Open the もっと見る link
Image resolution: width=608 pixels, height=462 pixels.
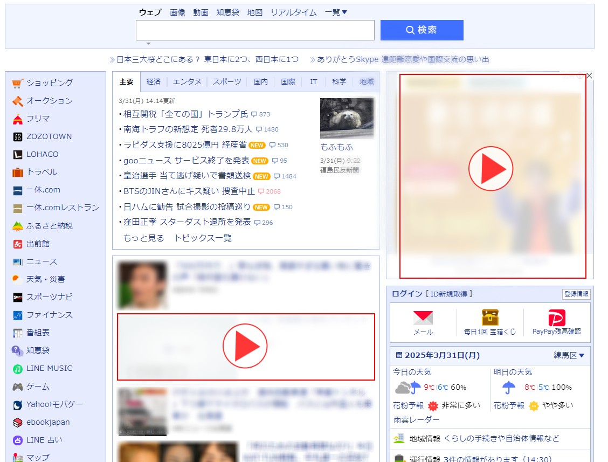[143, 238]
